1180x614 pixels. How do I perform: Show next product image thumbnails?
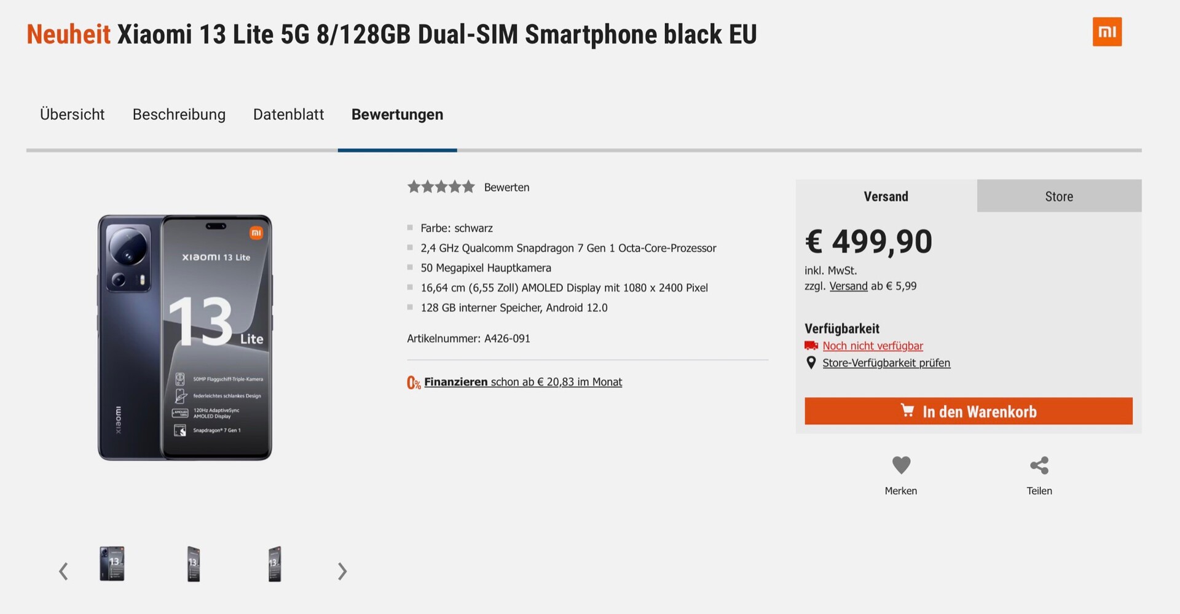(x=342, y=572)
